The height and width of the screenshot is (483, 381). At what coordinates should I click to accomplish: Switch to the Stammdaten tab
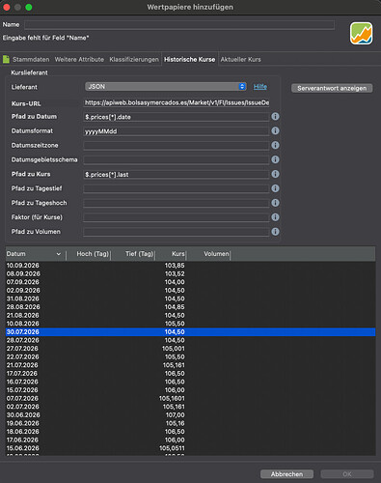pyautogui.click(x=31, y=60)
